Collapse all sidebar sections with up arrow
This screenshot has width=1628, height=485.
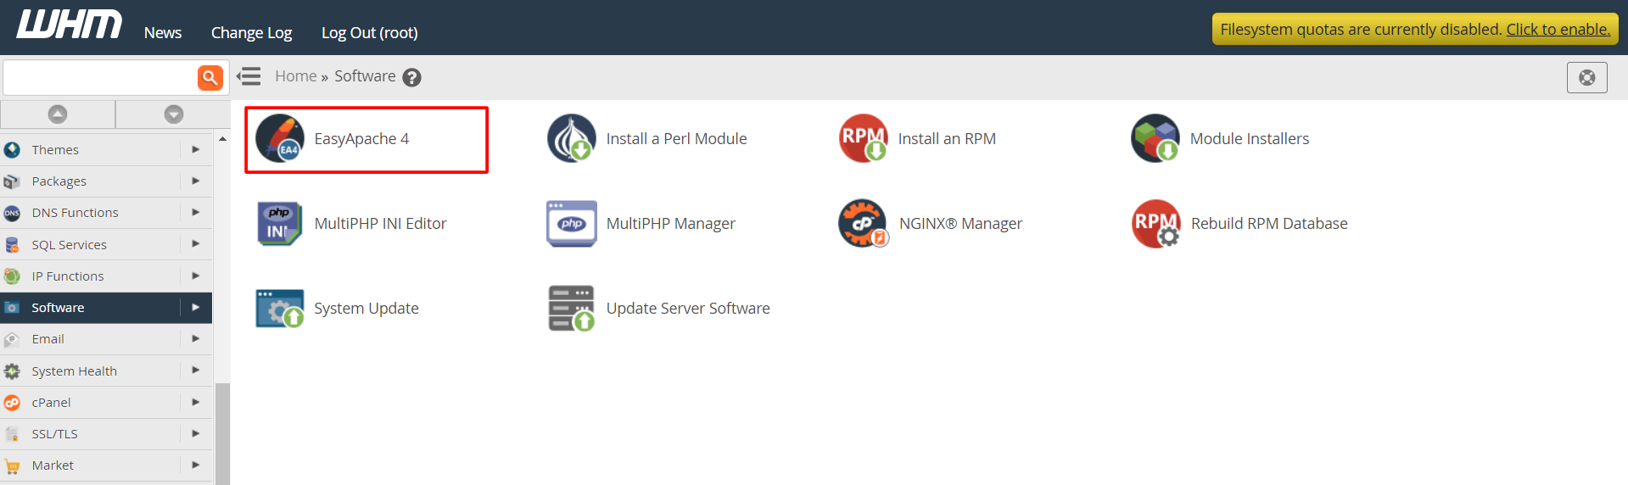coord(58,114)
